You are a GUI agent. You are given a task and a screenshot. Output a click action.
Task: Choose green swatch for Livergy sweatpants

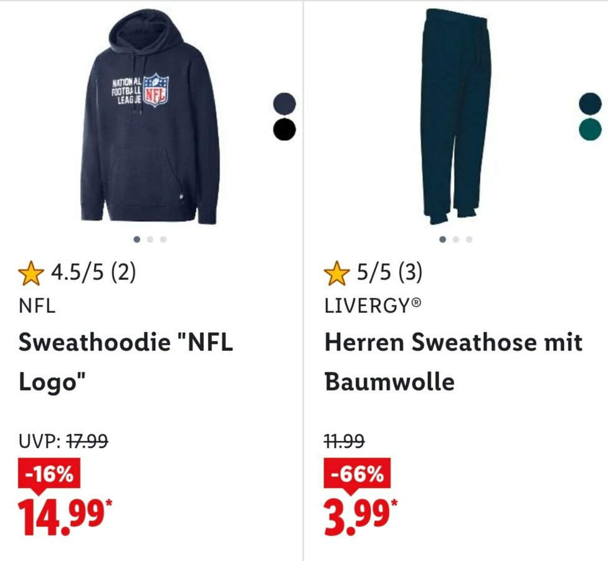tap(590, 129)
